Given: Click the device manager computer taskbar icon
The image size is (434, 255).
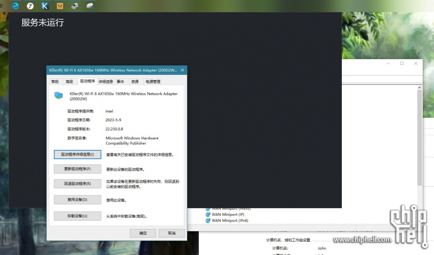Looking at the screenshot, I should [75, 6].
